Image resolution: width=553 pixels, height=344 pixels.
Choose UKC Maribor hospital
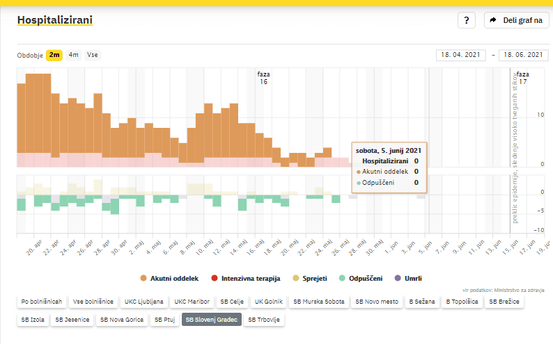(191, 302)
